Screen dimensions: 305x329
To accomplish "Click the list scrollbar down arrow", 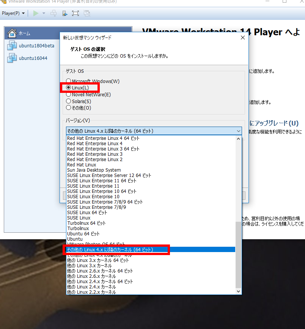I will 238,291.
